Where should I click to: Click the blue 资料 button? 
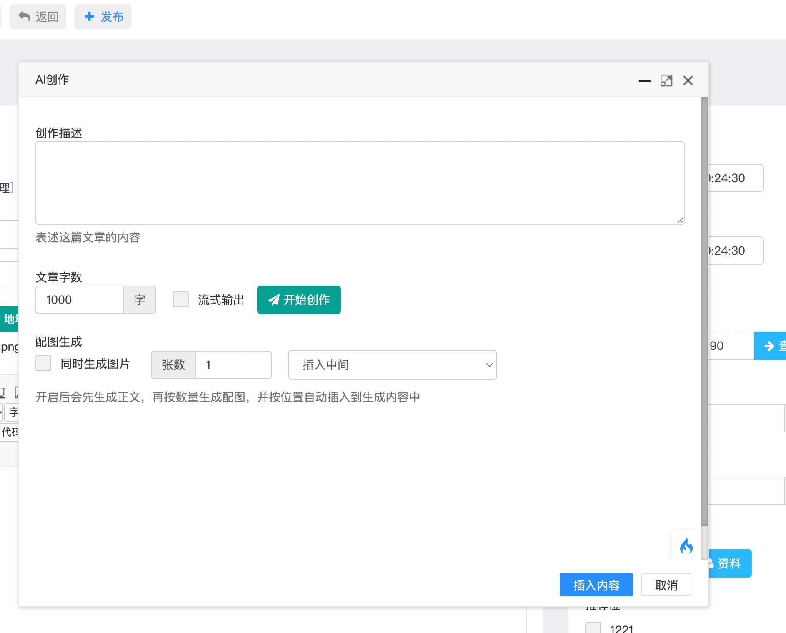point(730,563)
